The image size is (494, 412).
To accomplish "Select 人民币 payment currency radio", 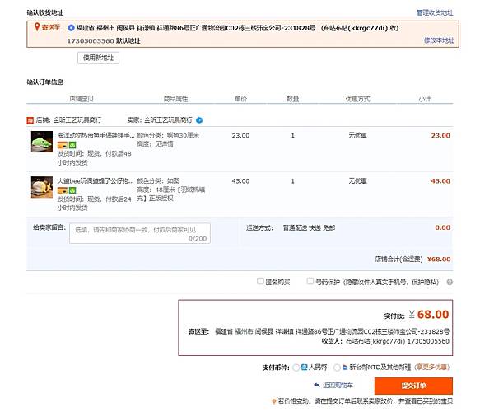I will coord(296,368).
